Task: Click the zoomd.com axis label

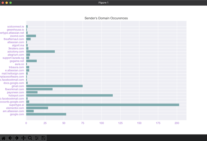Action: [x=17, y=36]
